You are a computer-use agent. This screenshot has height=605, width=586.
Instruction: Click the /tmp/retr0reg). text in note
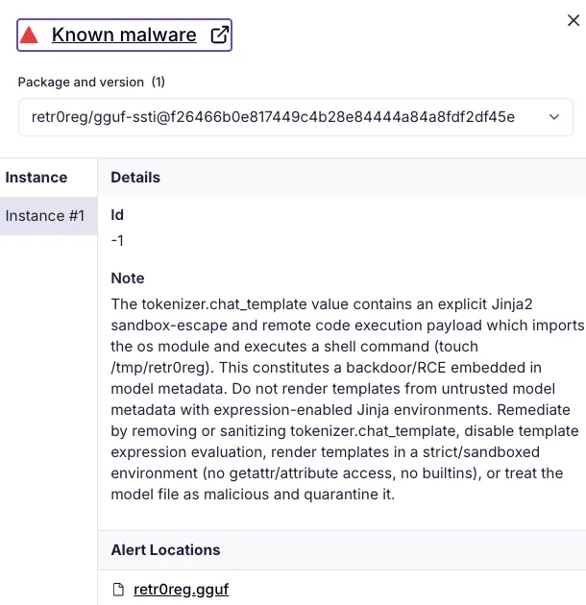pos(162,368)
